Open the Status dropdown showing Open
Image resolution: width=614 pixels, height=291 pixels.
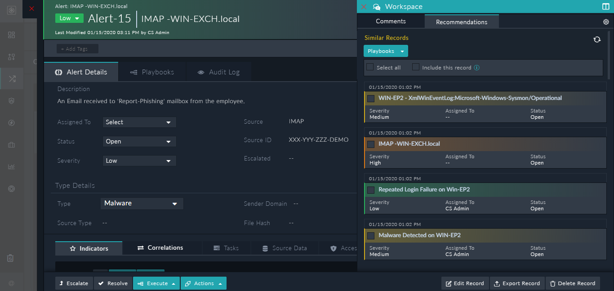click(139, 142)
